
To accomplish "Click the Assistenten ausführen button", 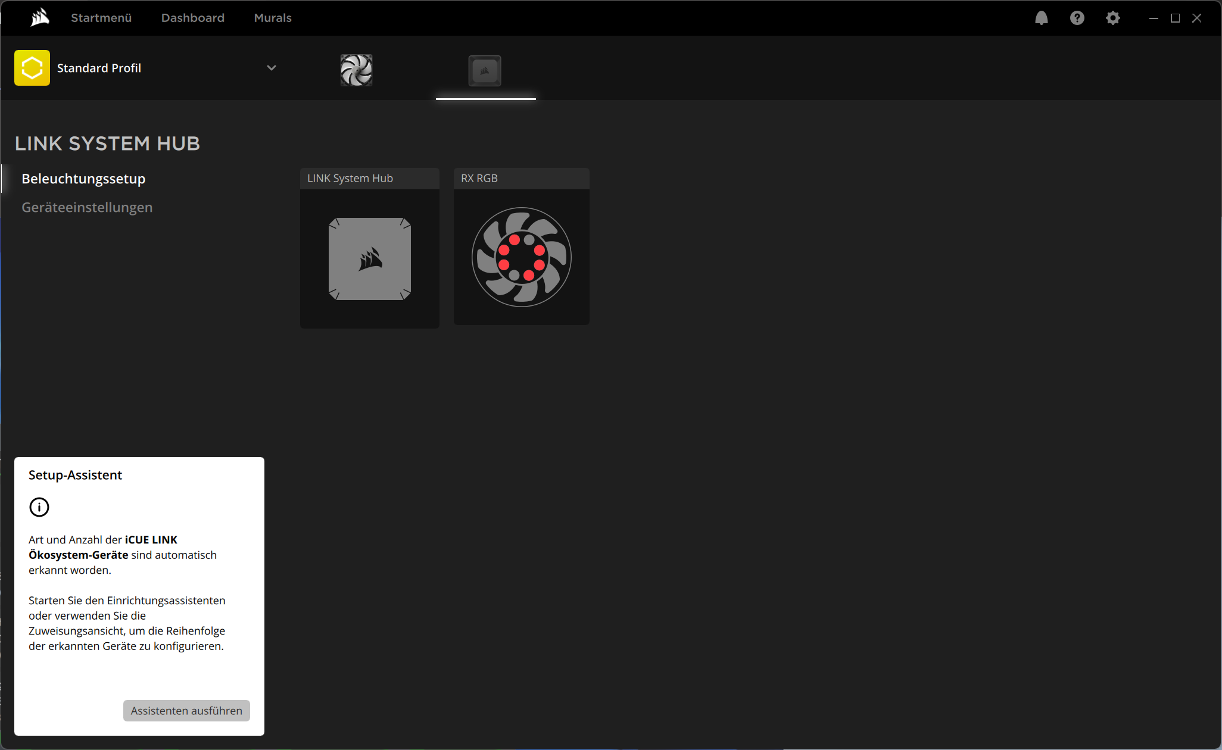I will point(186,711).
